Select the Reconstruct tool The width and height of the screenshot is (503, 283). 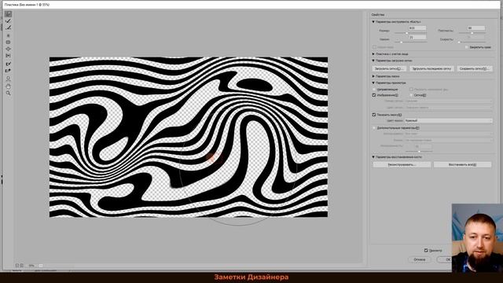click(9, 21)
